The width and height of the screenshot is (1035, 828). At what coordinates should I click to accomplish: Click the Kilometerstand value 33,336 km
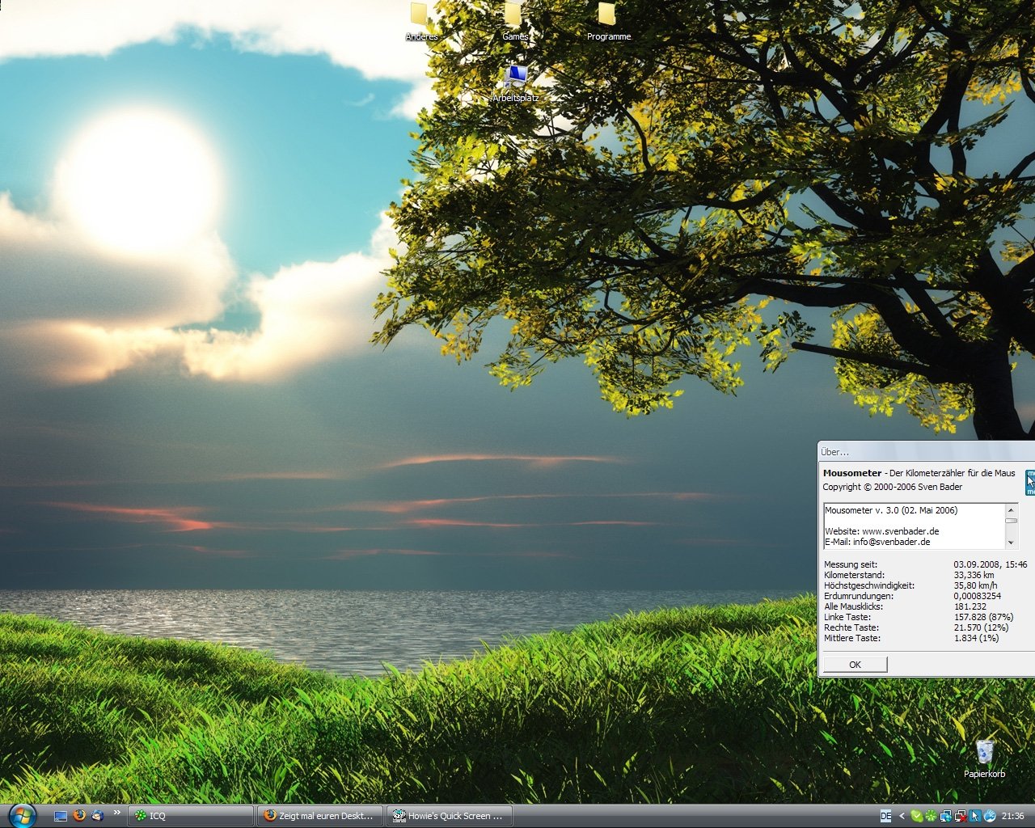974,575
